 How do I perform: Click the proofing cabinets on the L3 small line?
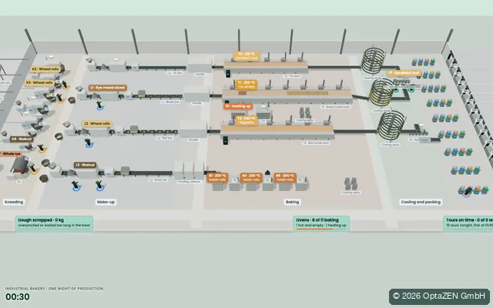point(189,170)
